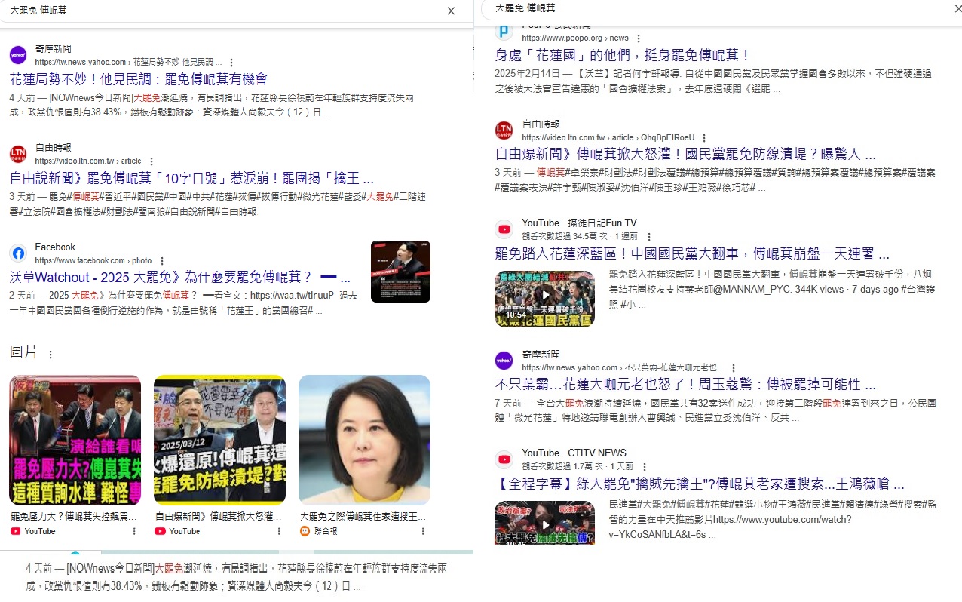Open more options beside 圖片 heading
Image resolution: width=962 pixels, height=602 pixels.
51,354
